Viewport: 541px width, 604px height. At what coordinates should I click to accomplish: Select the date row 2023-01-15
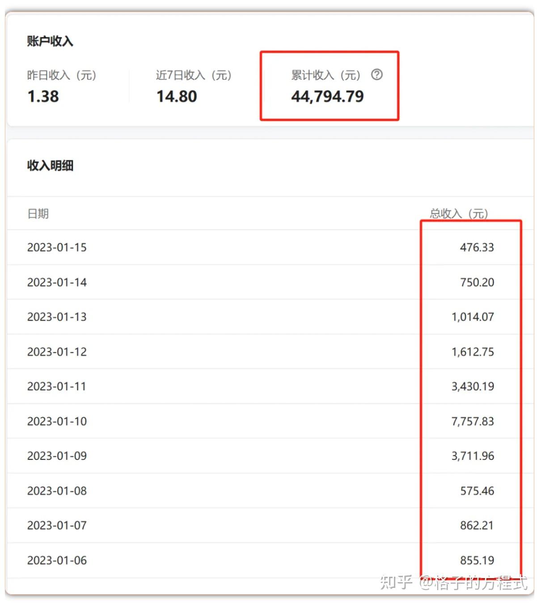click(x=57, y=247)
